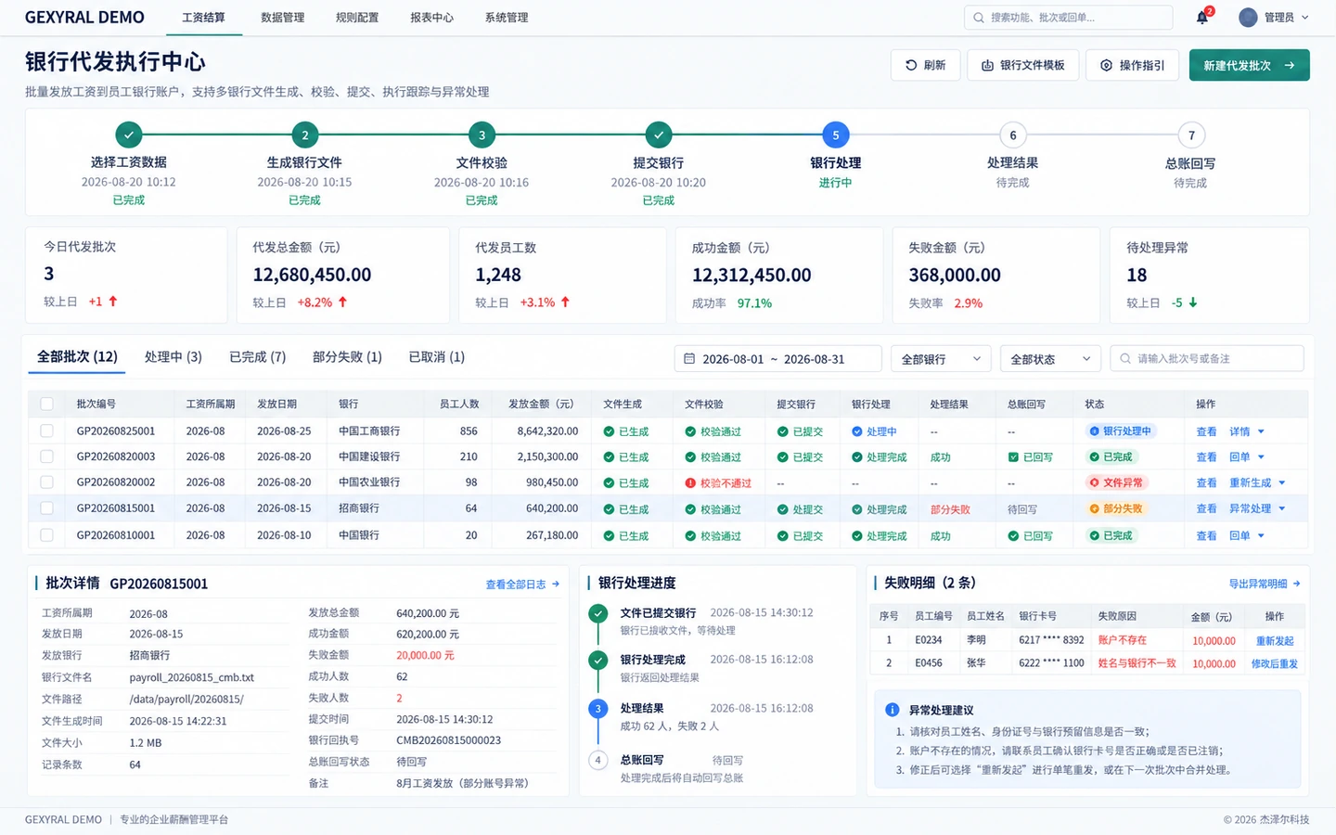Click 重新发起 for employee E0234
This screenshot has height=835, width=1336.
pyautogui.click(x=1275, y=641)
